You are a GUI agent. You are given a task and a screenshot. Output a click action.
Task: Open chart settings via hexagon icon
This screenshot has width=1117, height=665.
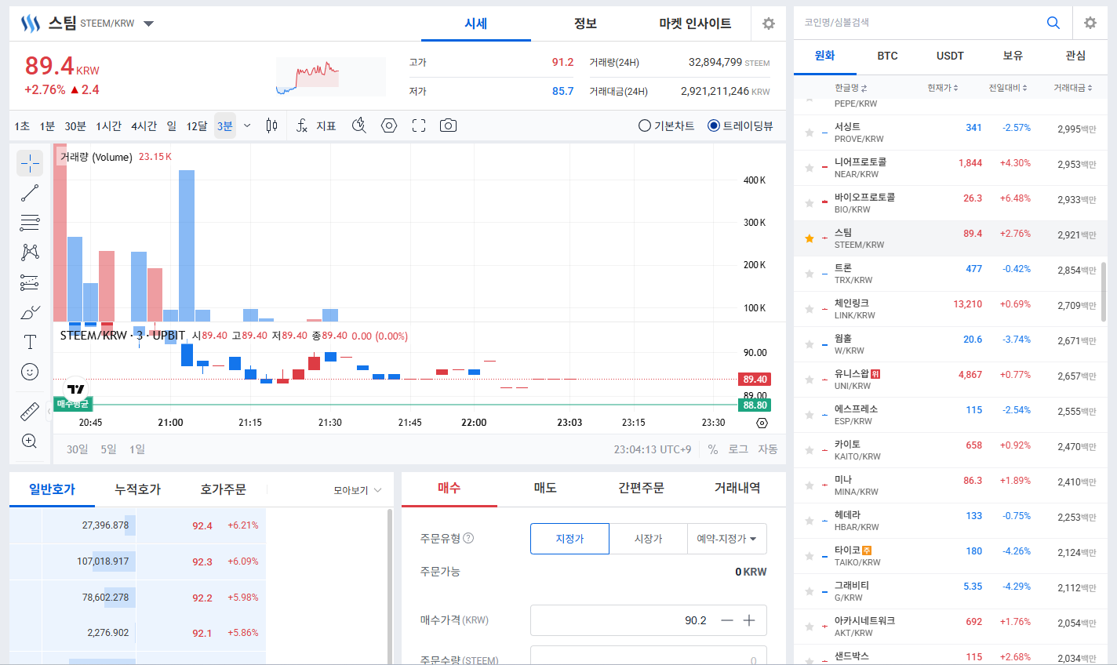(x=389, y=125)
